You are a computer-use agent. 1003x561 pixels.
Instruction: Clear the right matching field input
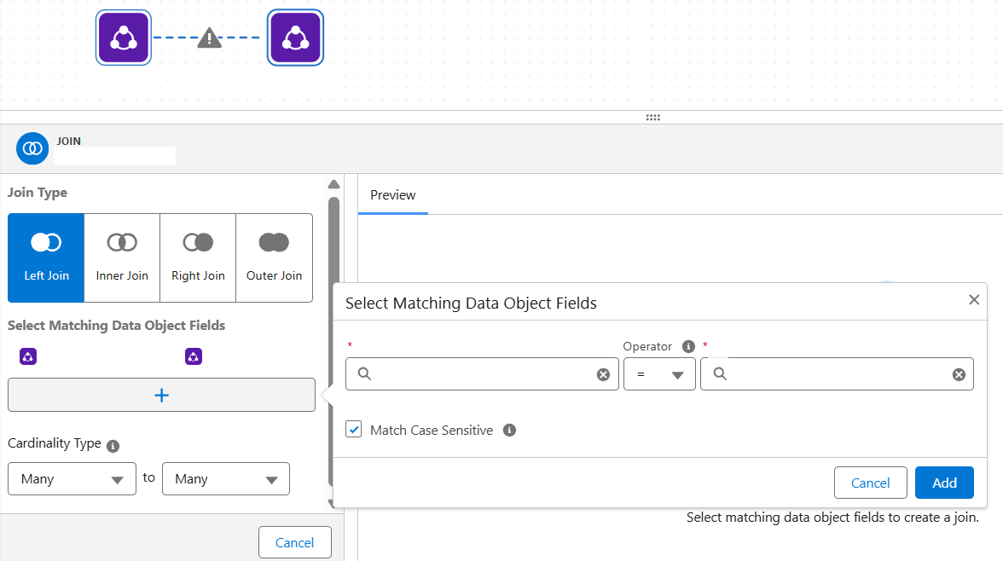tap(959, 374)
